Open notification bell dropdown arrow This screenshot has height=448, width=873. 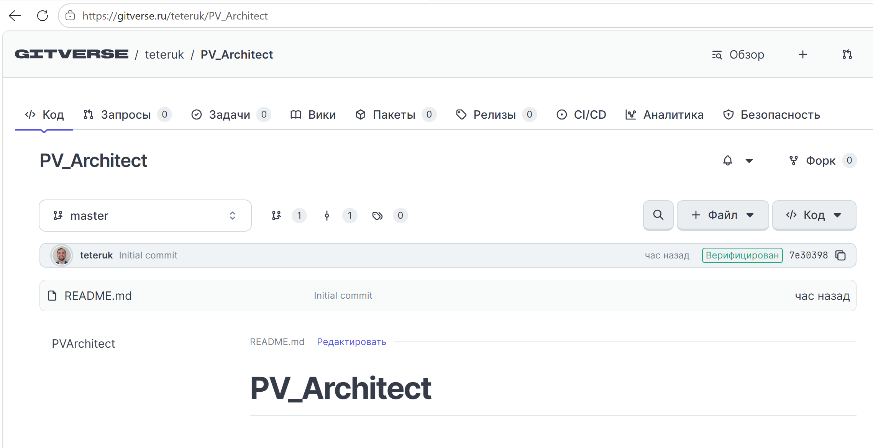(x=749, y=161)
